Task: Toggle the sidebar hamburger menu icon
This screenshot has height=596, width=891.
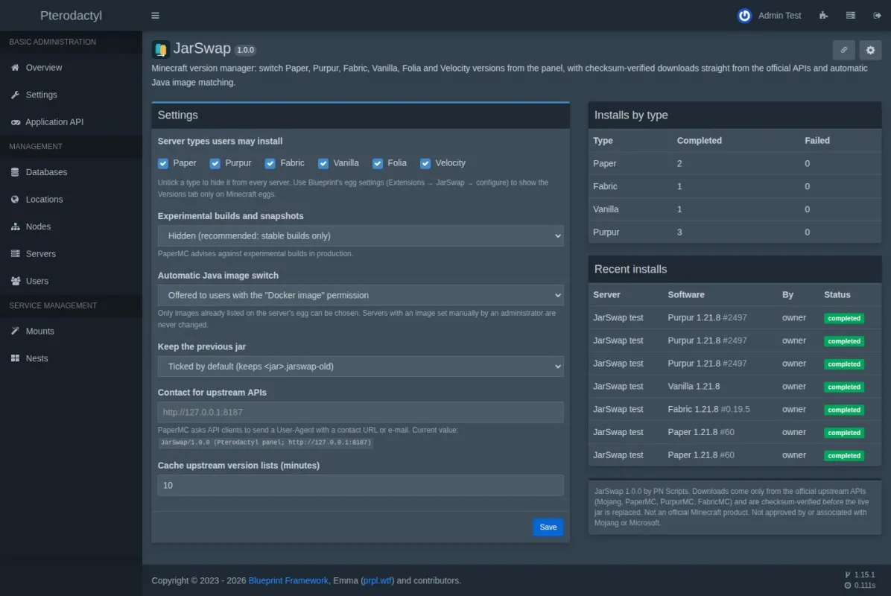Action: [155, 16]
